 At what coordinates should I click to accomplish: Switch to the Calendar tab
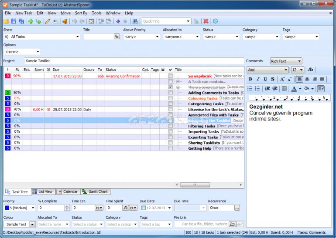[x=68, y=191]
